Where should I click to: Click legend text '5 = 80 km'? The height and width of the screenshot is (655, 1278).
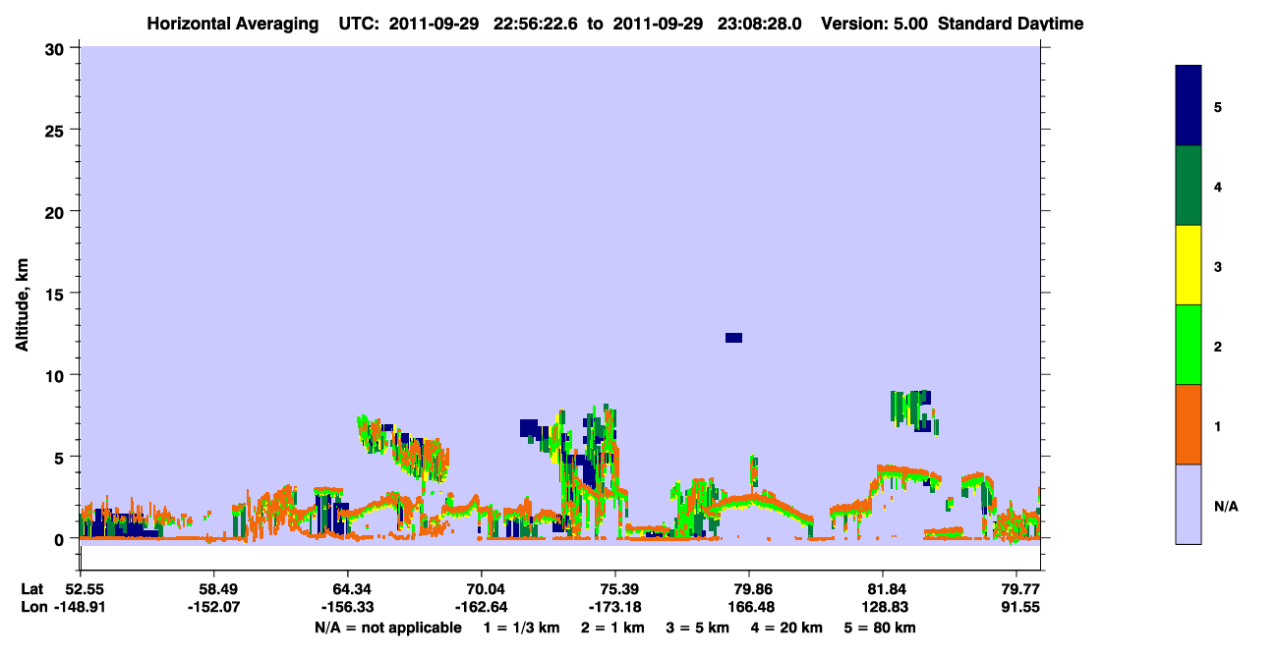[880, 628]
